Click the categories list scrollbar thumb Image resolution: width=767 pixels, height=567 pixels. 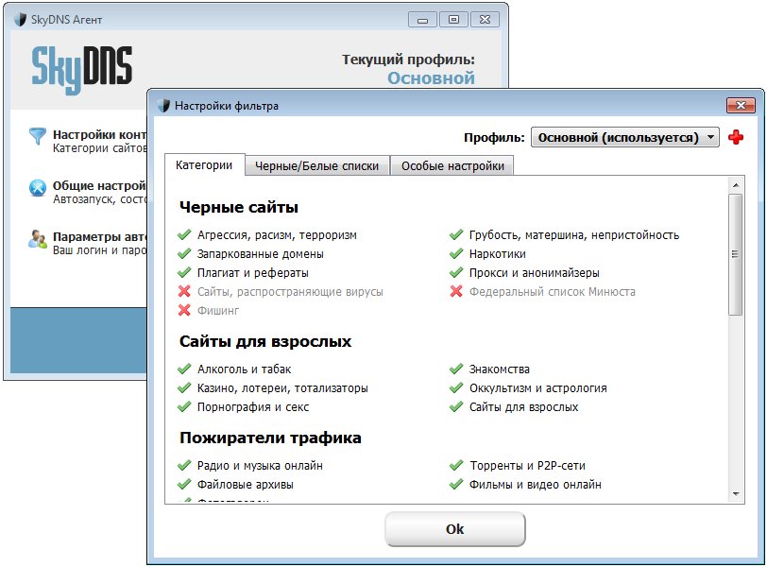pos(735,254)
